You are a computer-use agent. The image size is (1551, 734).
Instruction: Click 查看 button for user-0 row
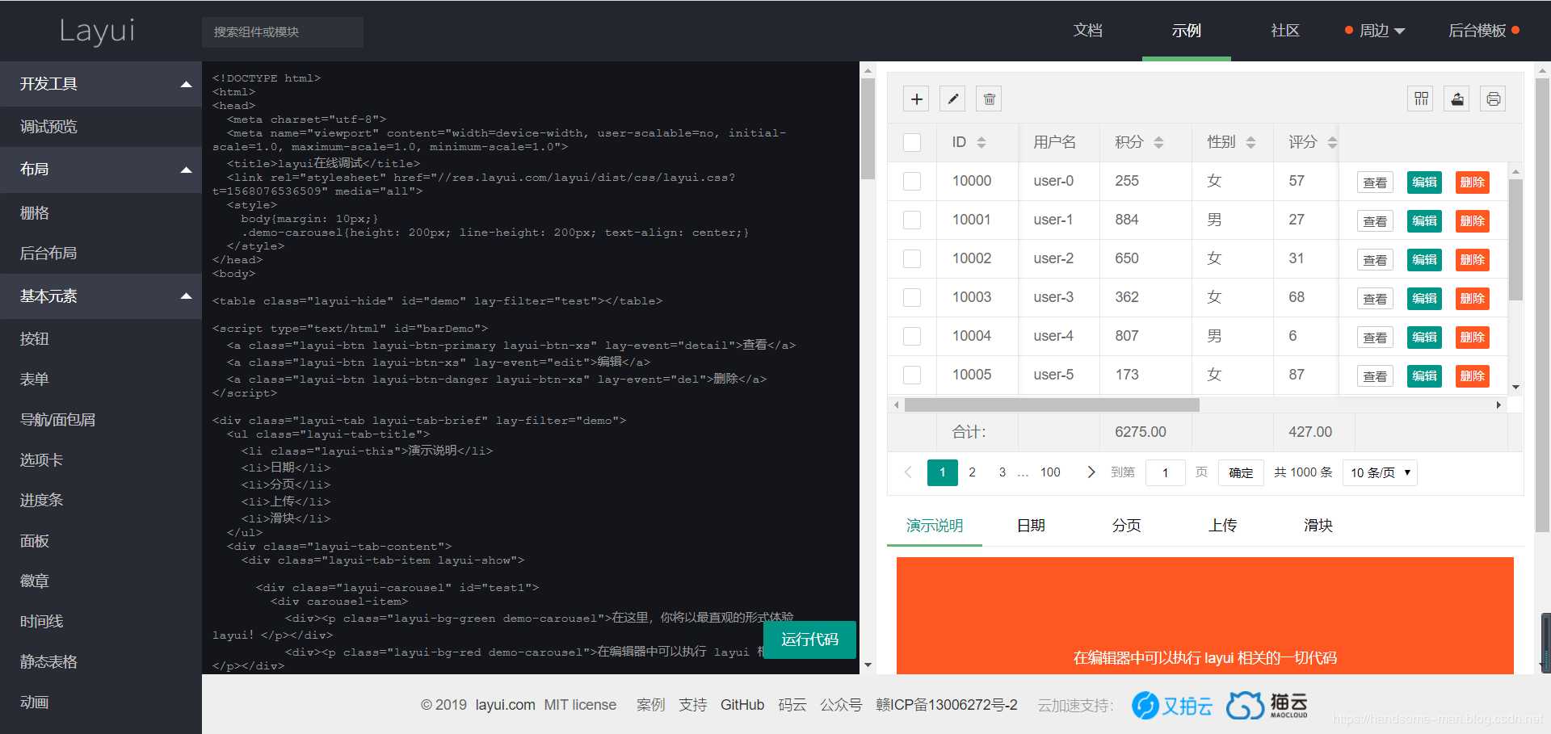coord(1375,182)
